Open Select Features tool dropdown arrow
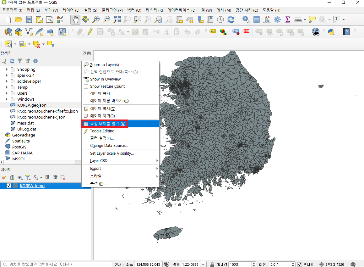The width and height of the screenshot is (364, 267). coord(15,44)
